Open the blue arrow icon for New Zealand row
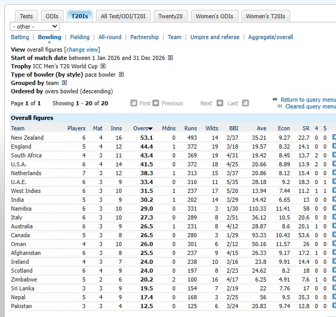Screen dimensions: 336x317 334,138
